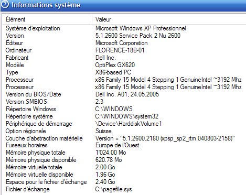Viewport: 246px width, 195px height.
Task: Select the 5.1.2600.2180 xpsp_sp2_rtm version value
Action: click(165, 138)
